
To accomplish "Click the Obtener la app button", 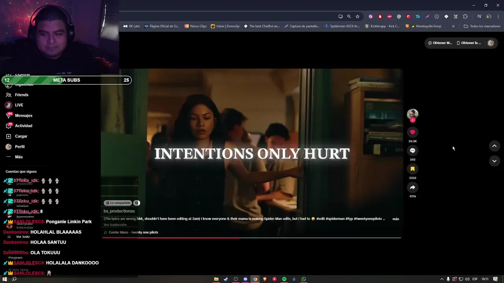I will tap(469, 43).
